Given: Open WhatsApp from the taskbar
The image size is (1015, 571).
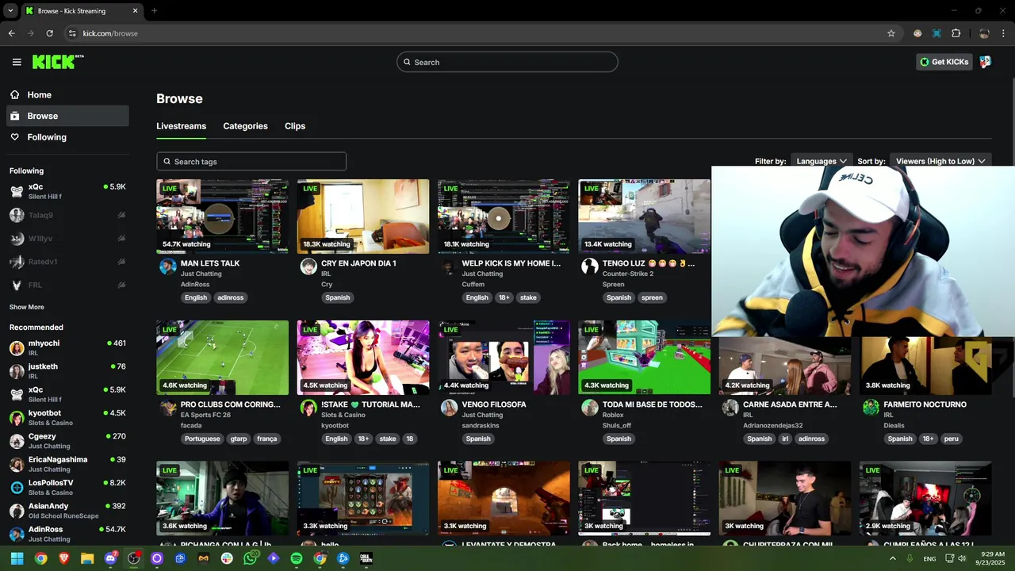Looking at the screenshot, I should pyautogui.click(x=251, y=558).
